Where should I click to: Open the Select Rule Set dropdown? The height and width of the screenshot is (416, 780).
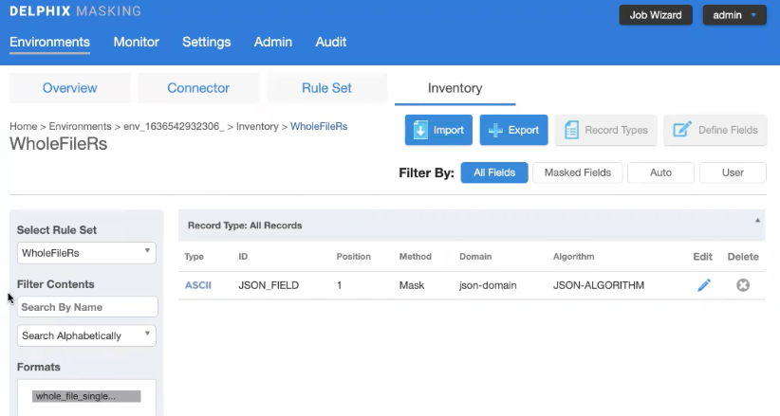[87, 253]
